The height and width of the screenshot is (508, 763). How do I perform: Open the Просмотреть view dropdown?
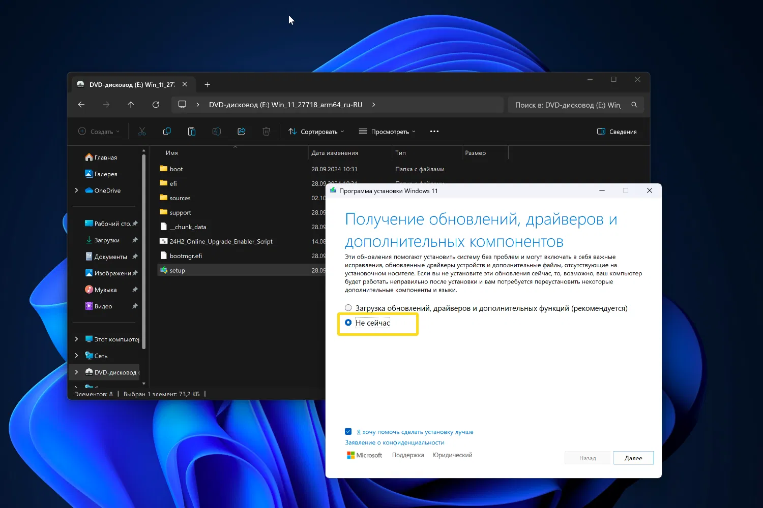point(387,132)
